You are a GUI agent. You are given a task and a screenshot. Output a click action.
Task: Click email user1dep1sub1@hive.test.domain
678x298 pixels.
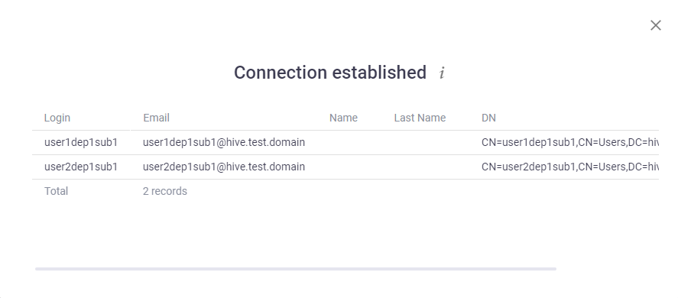[x=224, y=142]
